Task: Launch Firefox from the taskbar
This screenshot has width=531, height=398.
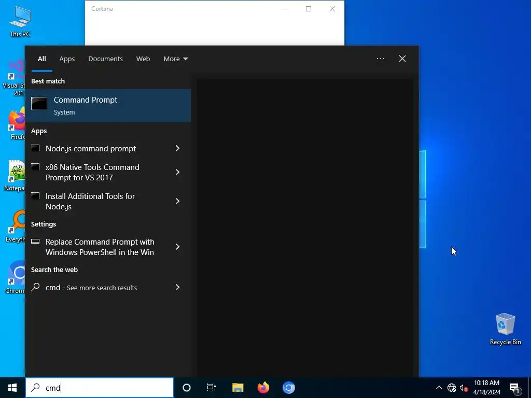Action: [x=263, y=388]
